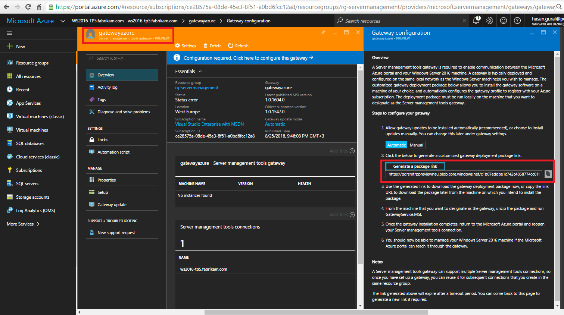Viewport: 564px width, 315px height.
Task: Click the Configuration required banner
Action: tap(265, 58)
